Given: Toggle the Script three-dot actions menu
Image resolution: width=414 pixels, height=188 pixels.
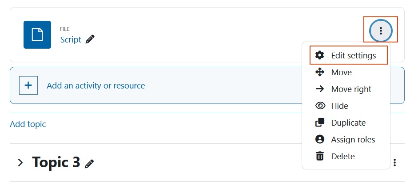Looking at the screenshot, I should point(381,31).
